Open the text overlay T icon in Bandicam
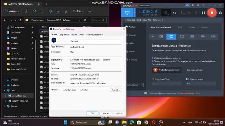This screenshot has width=225, height=126. [196, 13]
